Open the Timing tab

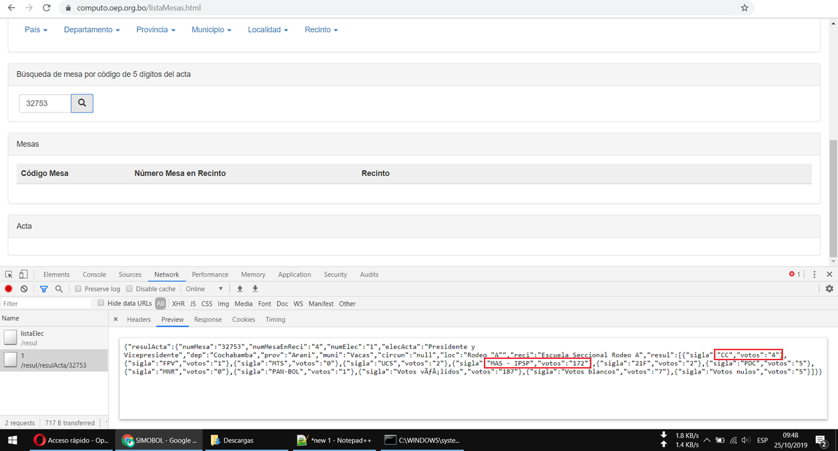pos(275,319)
